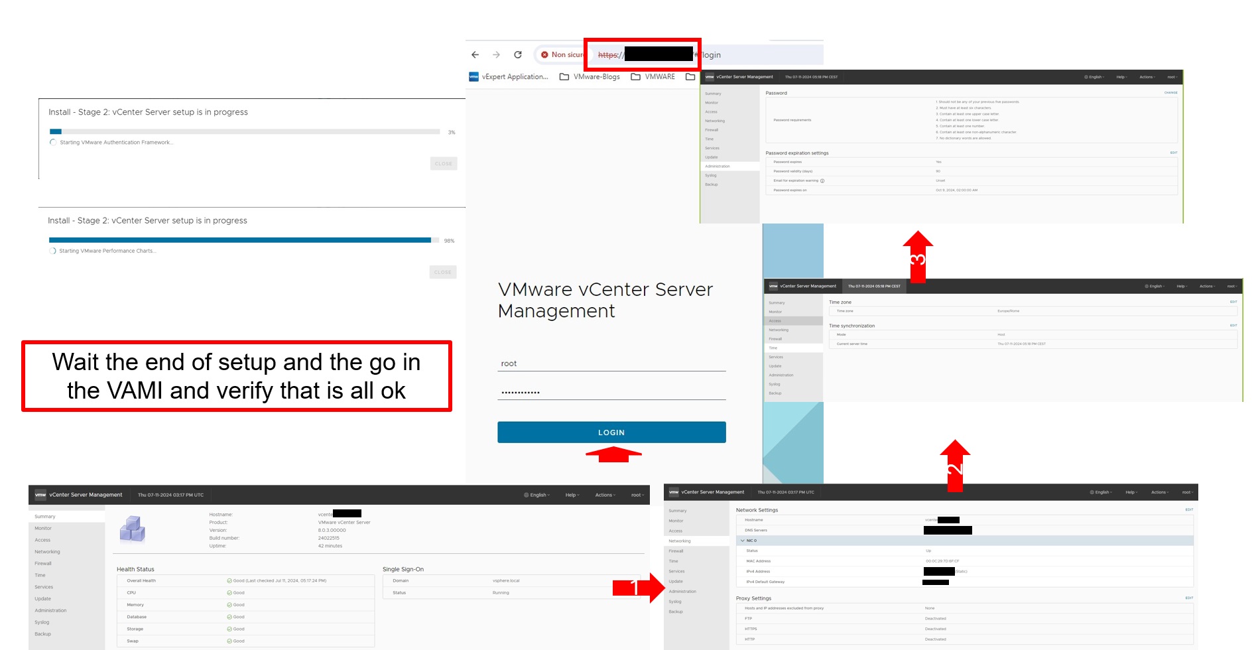This screenshot has width=1254, height=650.
Task: Open the vExpert Application bookmark icon
Action: pyautogui.click(x=473, y=77)
